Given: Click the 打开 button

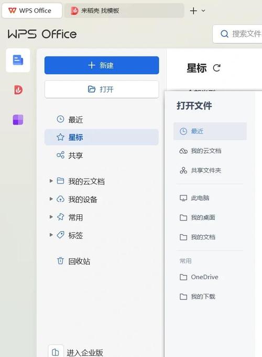Looking at the screenshot, I should 102,89.
